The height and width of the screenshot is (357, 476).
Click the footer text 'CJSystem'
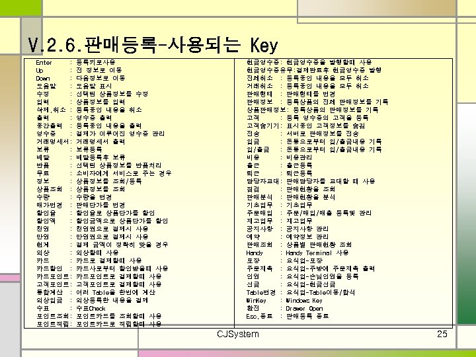tap(238, 334)
